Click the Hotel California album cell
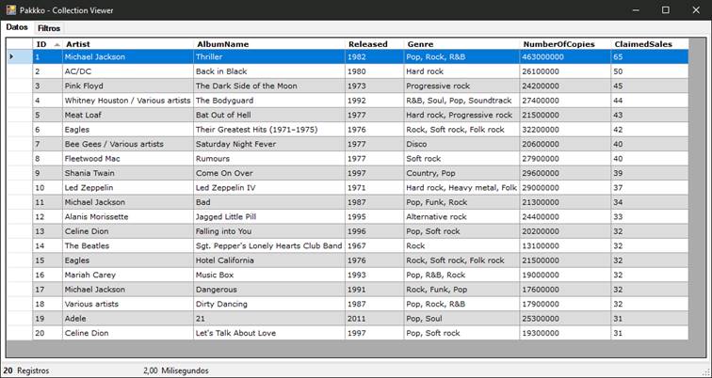Screen dimensions: 712x378 tap(269, 260)
